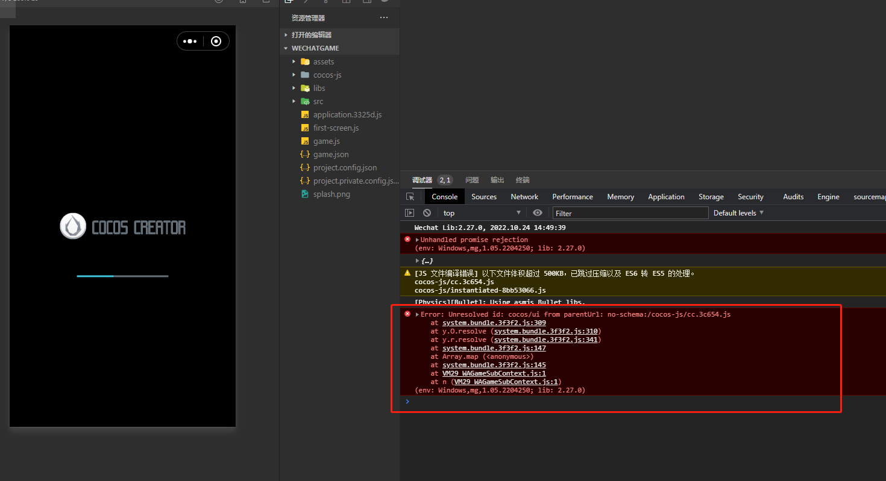886x481 pixels.
Task: Click the image icon beside splash.png
Action: pos(305,194)
